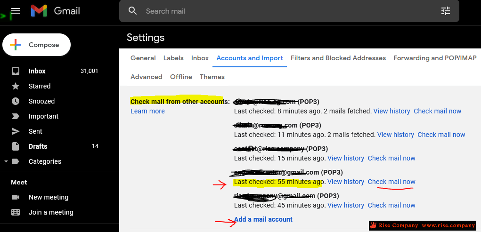
Task: Click the New meeting camera icon
Action: (16, 197)
